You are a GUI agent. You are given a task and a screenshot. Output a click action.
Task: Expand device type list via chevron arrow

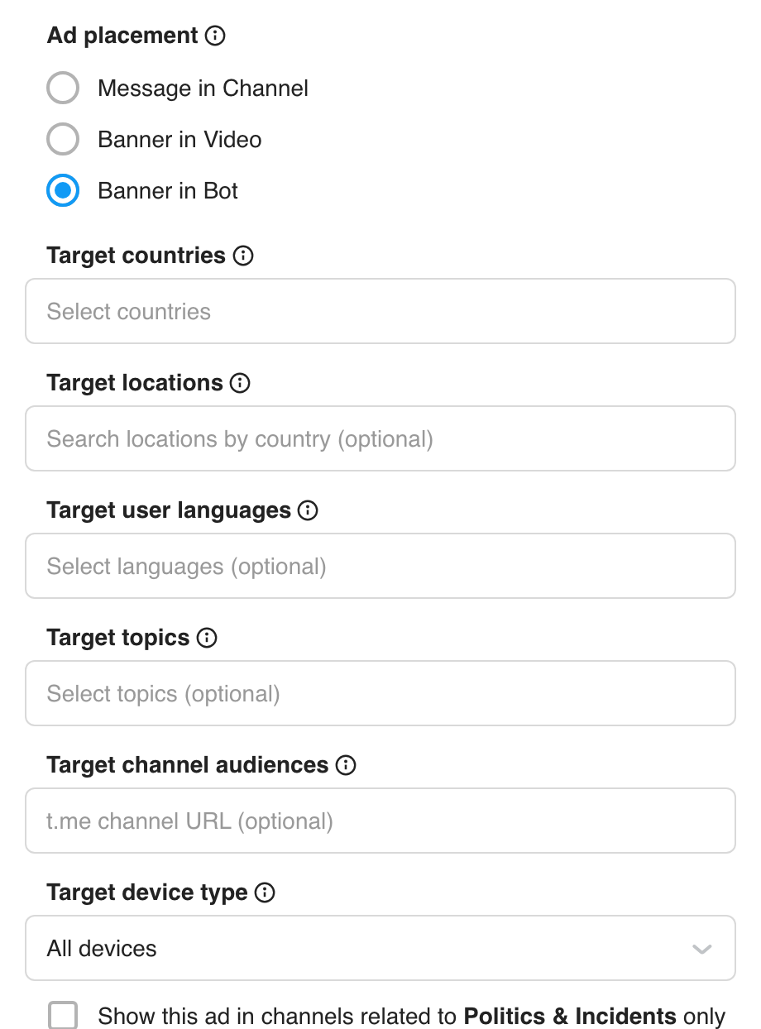[x=702, y=949]
